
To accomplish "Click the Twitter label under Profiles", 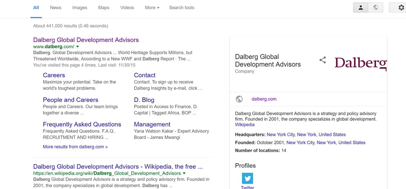I will 247,187.
